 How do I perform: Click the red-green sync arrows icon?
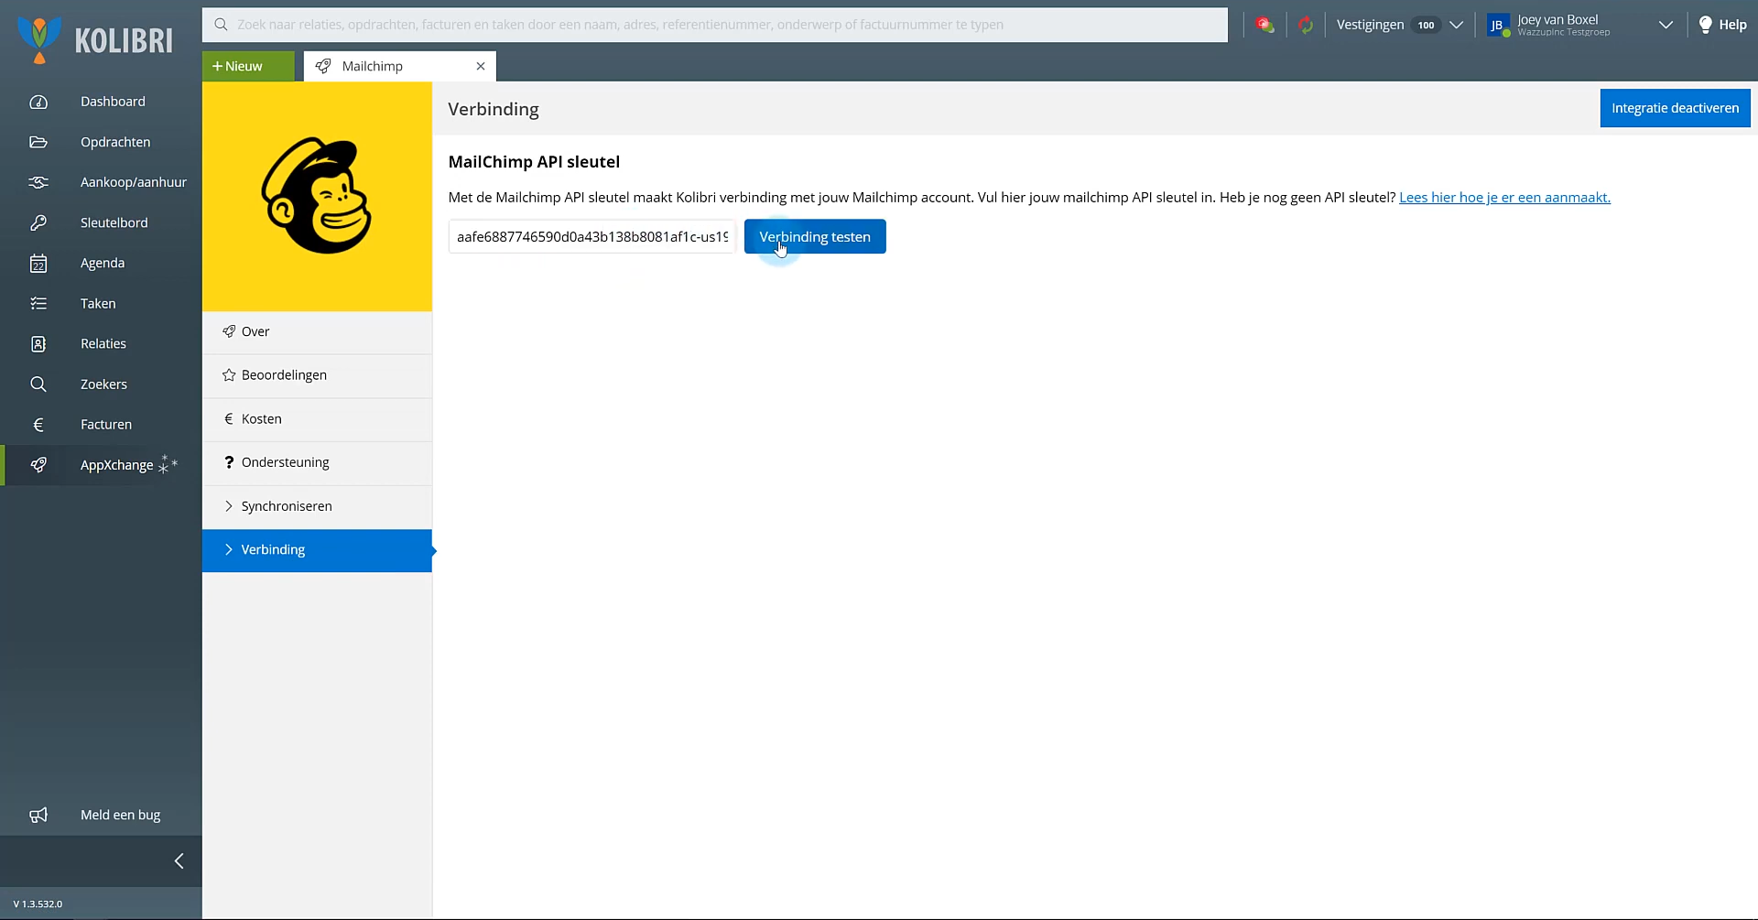(x=1306, y=25)
